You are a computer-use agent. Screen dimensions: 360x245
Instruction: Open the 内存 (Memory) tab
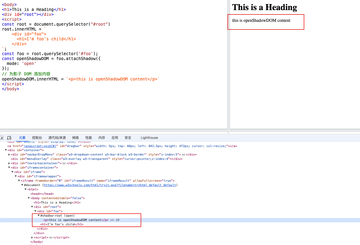pyautogui.click(x=102, y=138)
